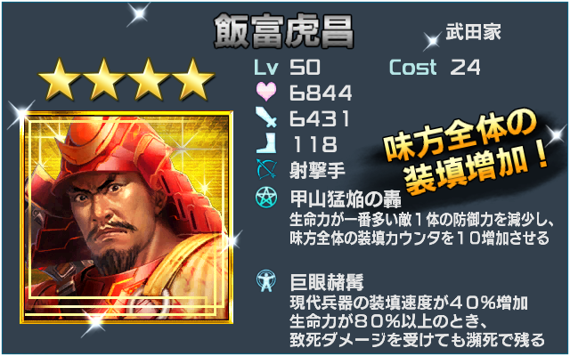
Task: Click the attack value 6431
Action: [320, 118]
